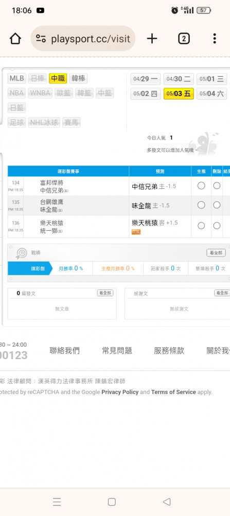Select 刪除 radio for 樂天桃猿 prediction

tap(217, 225)
